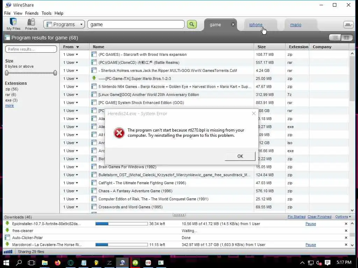This screenshot has height=268, width=358.
Task: Filter by exe (3) extension
Action: [x=11, y=100]
